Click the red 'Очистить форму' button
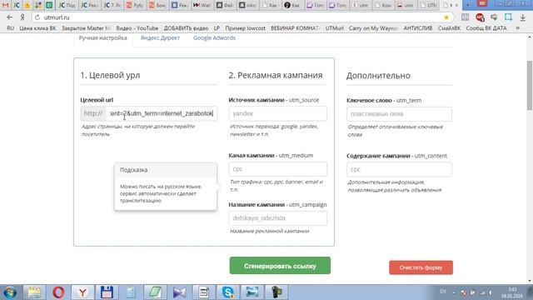The image size is (533, 300). click(x=421, y=267)
